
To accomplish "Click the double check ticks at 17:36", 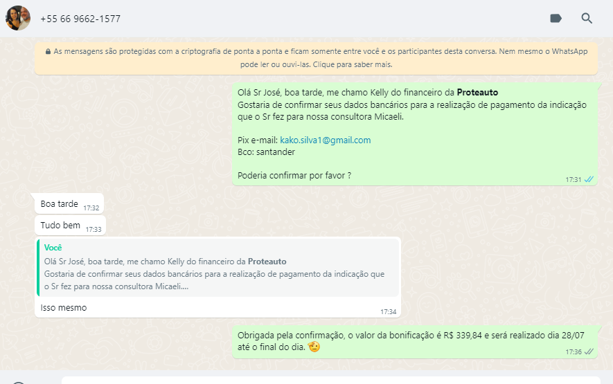I will coord(589,352).
